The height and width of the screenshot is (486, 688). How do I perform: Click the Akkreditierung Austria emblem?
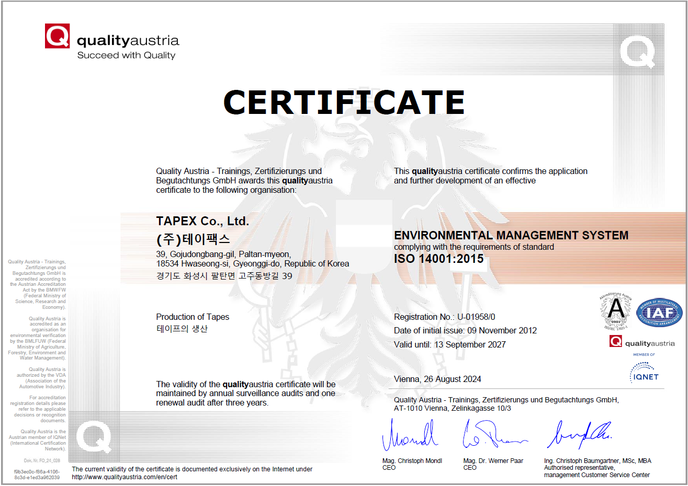tap(616, 311)
